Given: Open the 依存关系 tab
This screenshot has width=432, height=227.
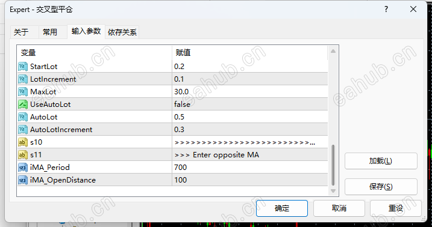Looking at the screenshot, I should click(122, 32).
